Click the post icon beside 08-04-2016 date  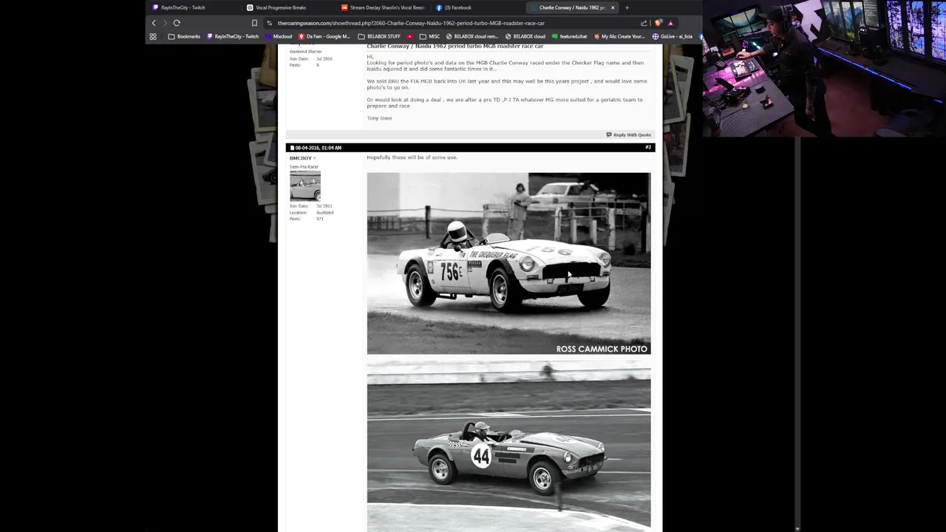(292, 148)
